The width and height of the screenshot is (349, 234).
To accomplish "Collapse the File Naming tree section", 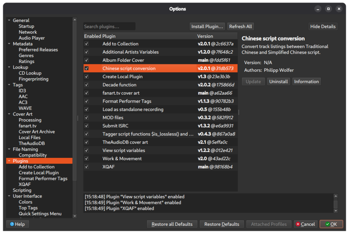I will (9, 149).
